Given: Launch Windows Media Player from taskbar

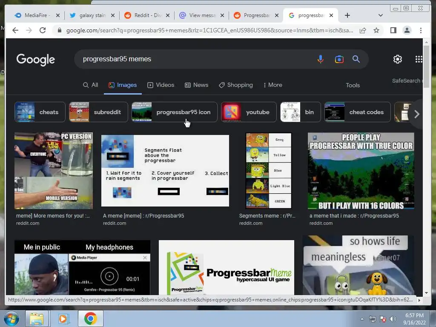Looking at the screenshot, I should 63,318.
